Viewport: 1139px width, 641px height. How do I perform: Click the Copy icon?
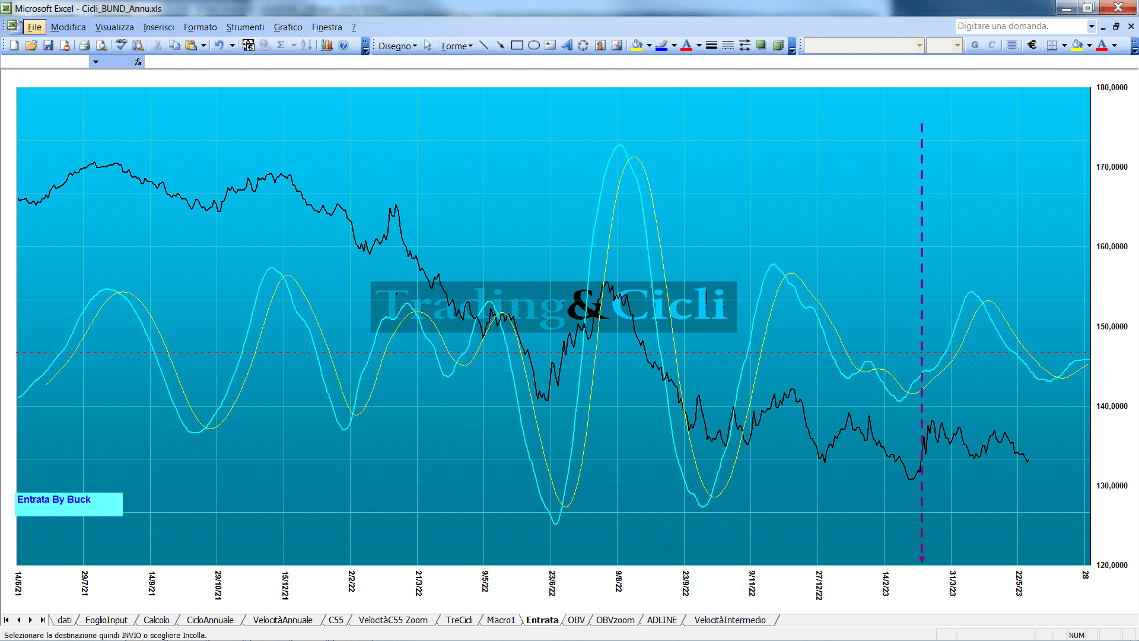[x=174, y=45]
